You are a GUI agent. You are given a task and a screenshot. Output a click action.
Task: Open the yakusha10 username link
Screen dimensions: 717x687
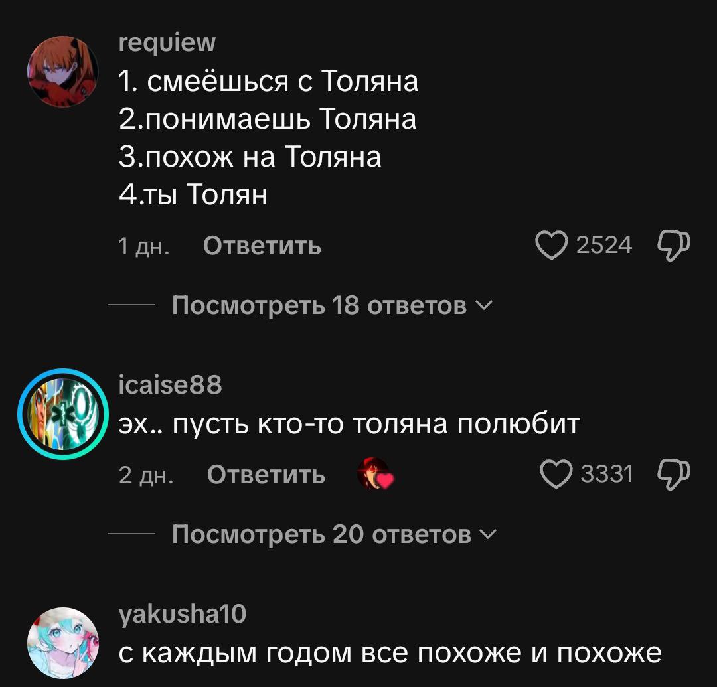pyautogui.click(x=183, y=614)
